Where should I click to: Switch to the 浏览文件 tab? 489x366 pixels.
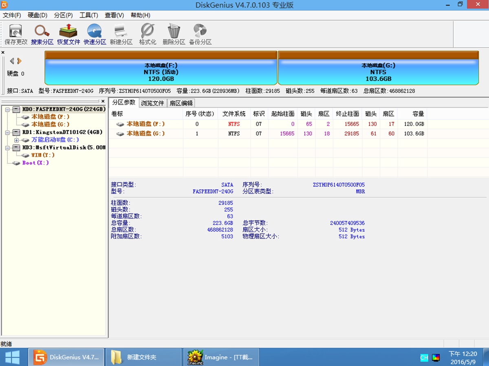click(x=152, y=103)
